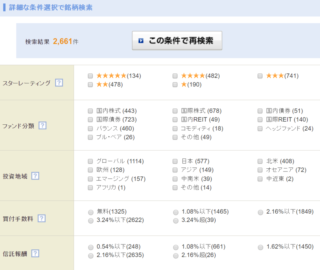The image size is (320, 270).
Task: Enable the アフリカ (1) region filter
Action: coord(90,188)
